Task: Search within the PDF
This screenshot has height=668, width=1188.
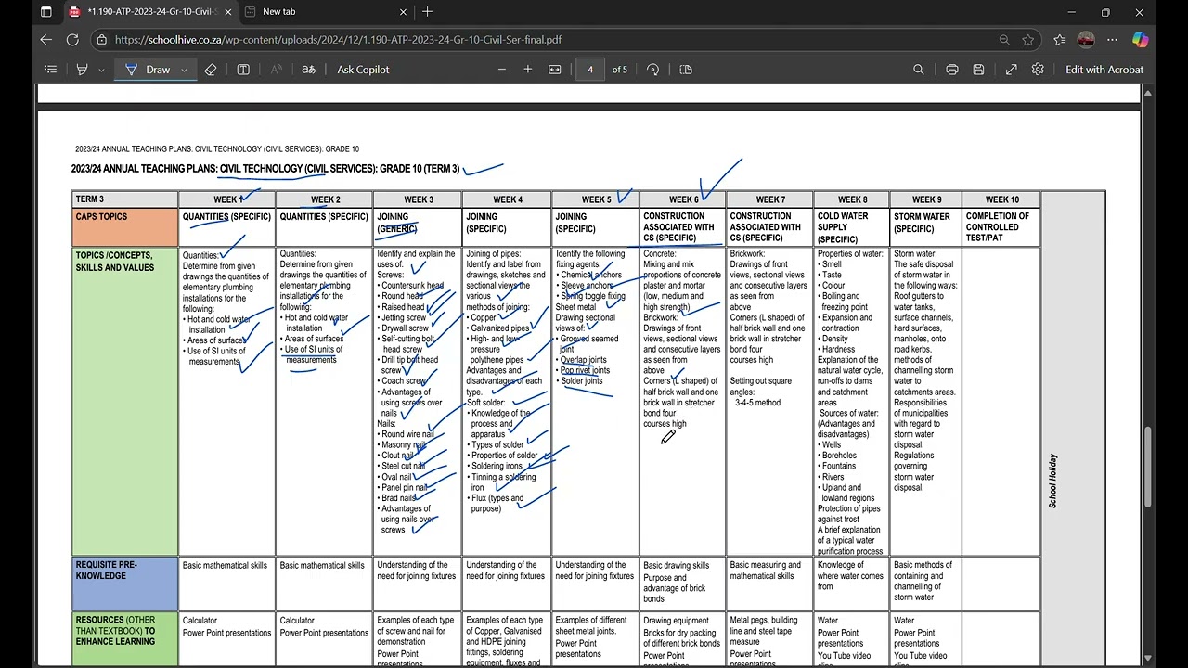Action: (919, 70)
